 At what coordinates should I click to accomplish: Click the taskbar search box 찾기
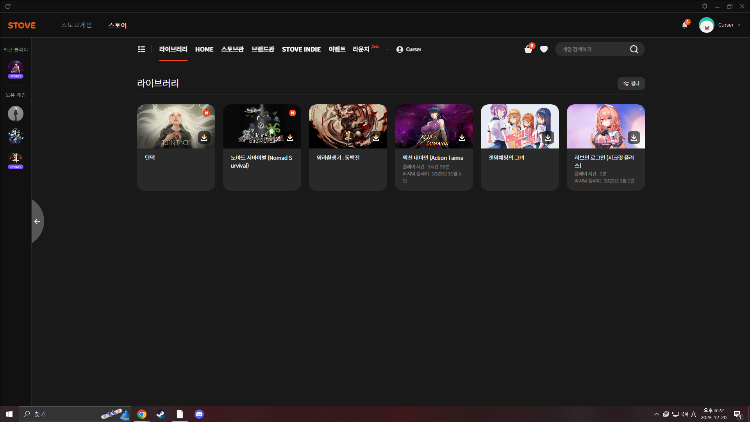(75, 414)
